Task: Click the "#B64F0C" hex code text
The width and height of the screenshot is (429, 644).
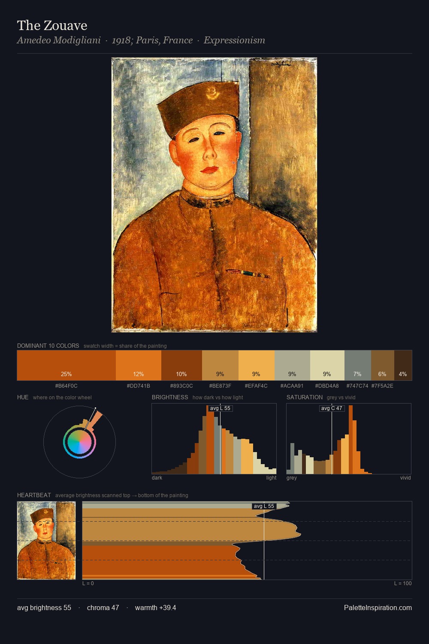Action: click(66, 386)
